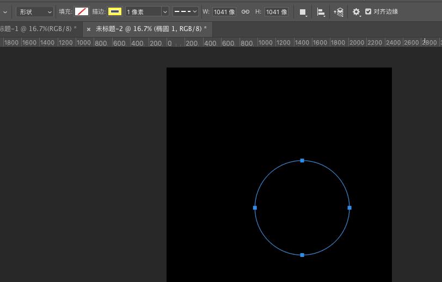Click the ruler mark 2000
The image size is (442, 282).
pos(357,43)
